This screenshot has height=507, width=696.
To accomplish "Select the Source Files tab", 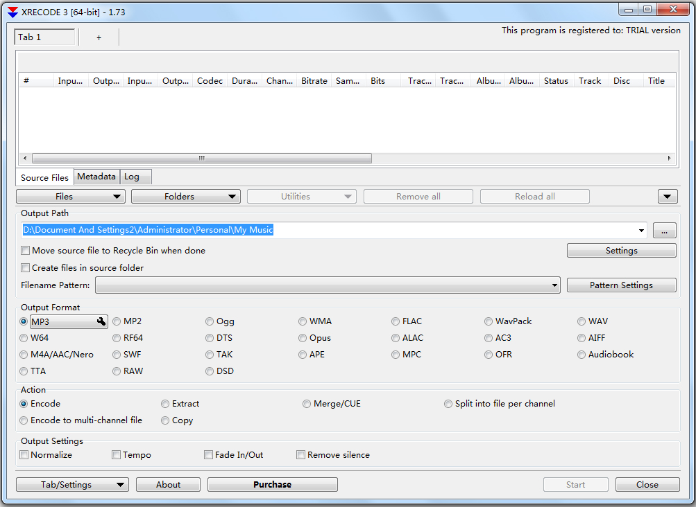I will coord(44,178).
